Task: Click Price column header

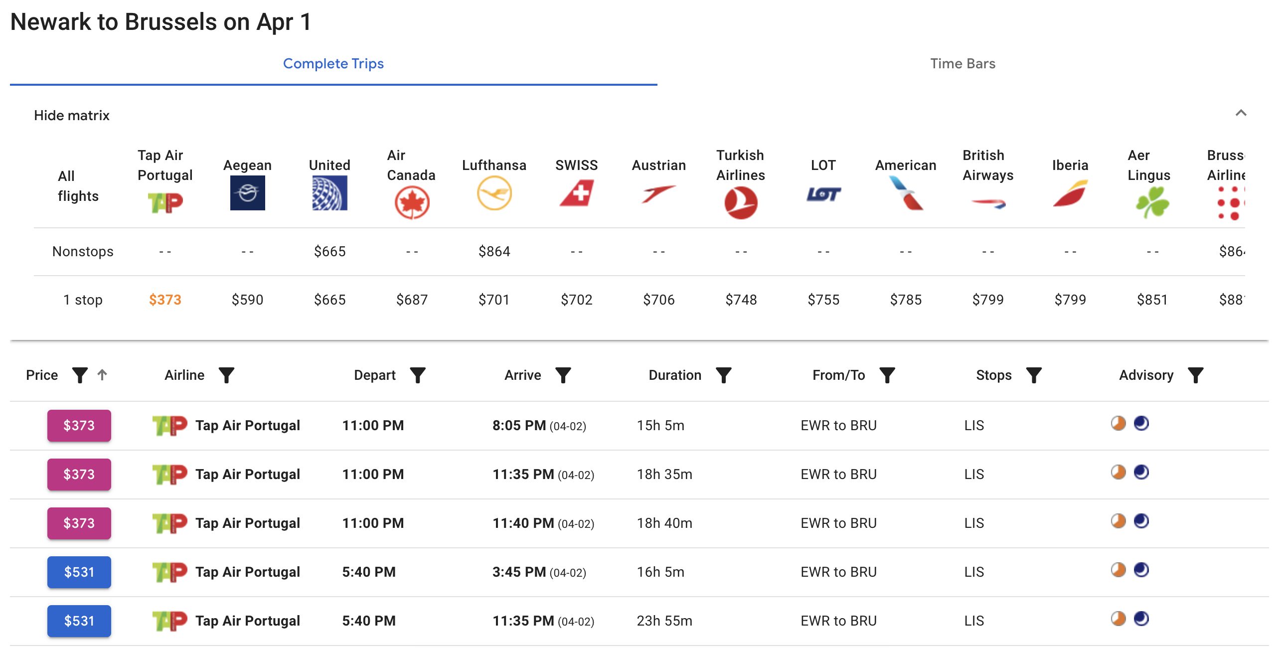Action: click(42, 375)
